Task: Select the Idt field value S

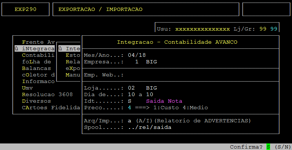Action: pyautogui.click(x=130, y=101)
